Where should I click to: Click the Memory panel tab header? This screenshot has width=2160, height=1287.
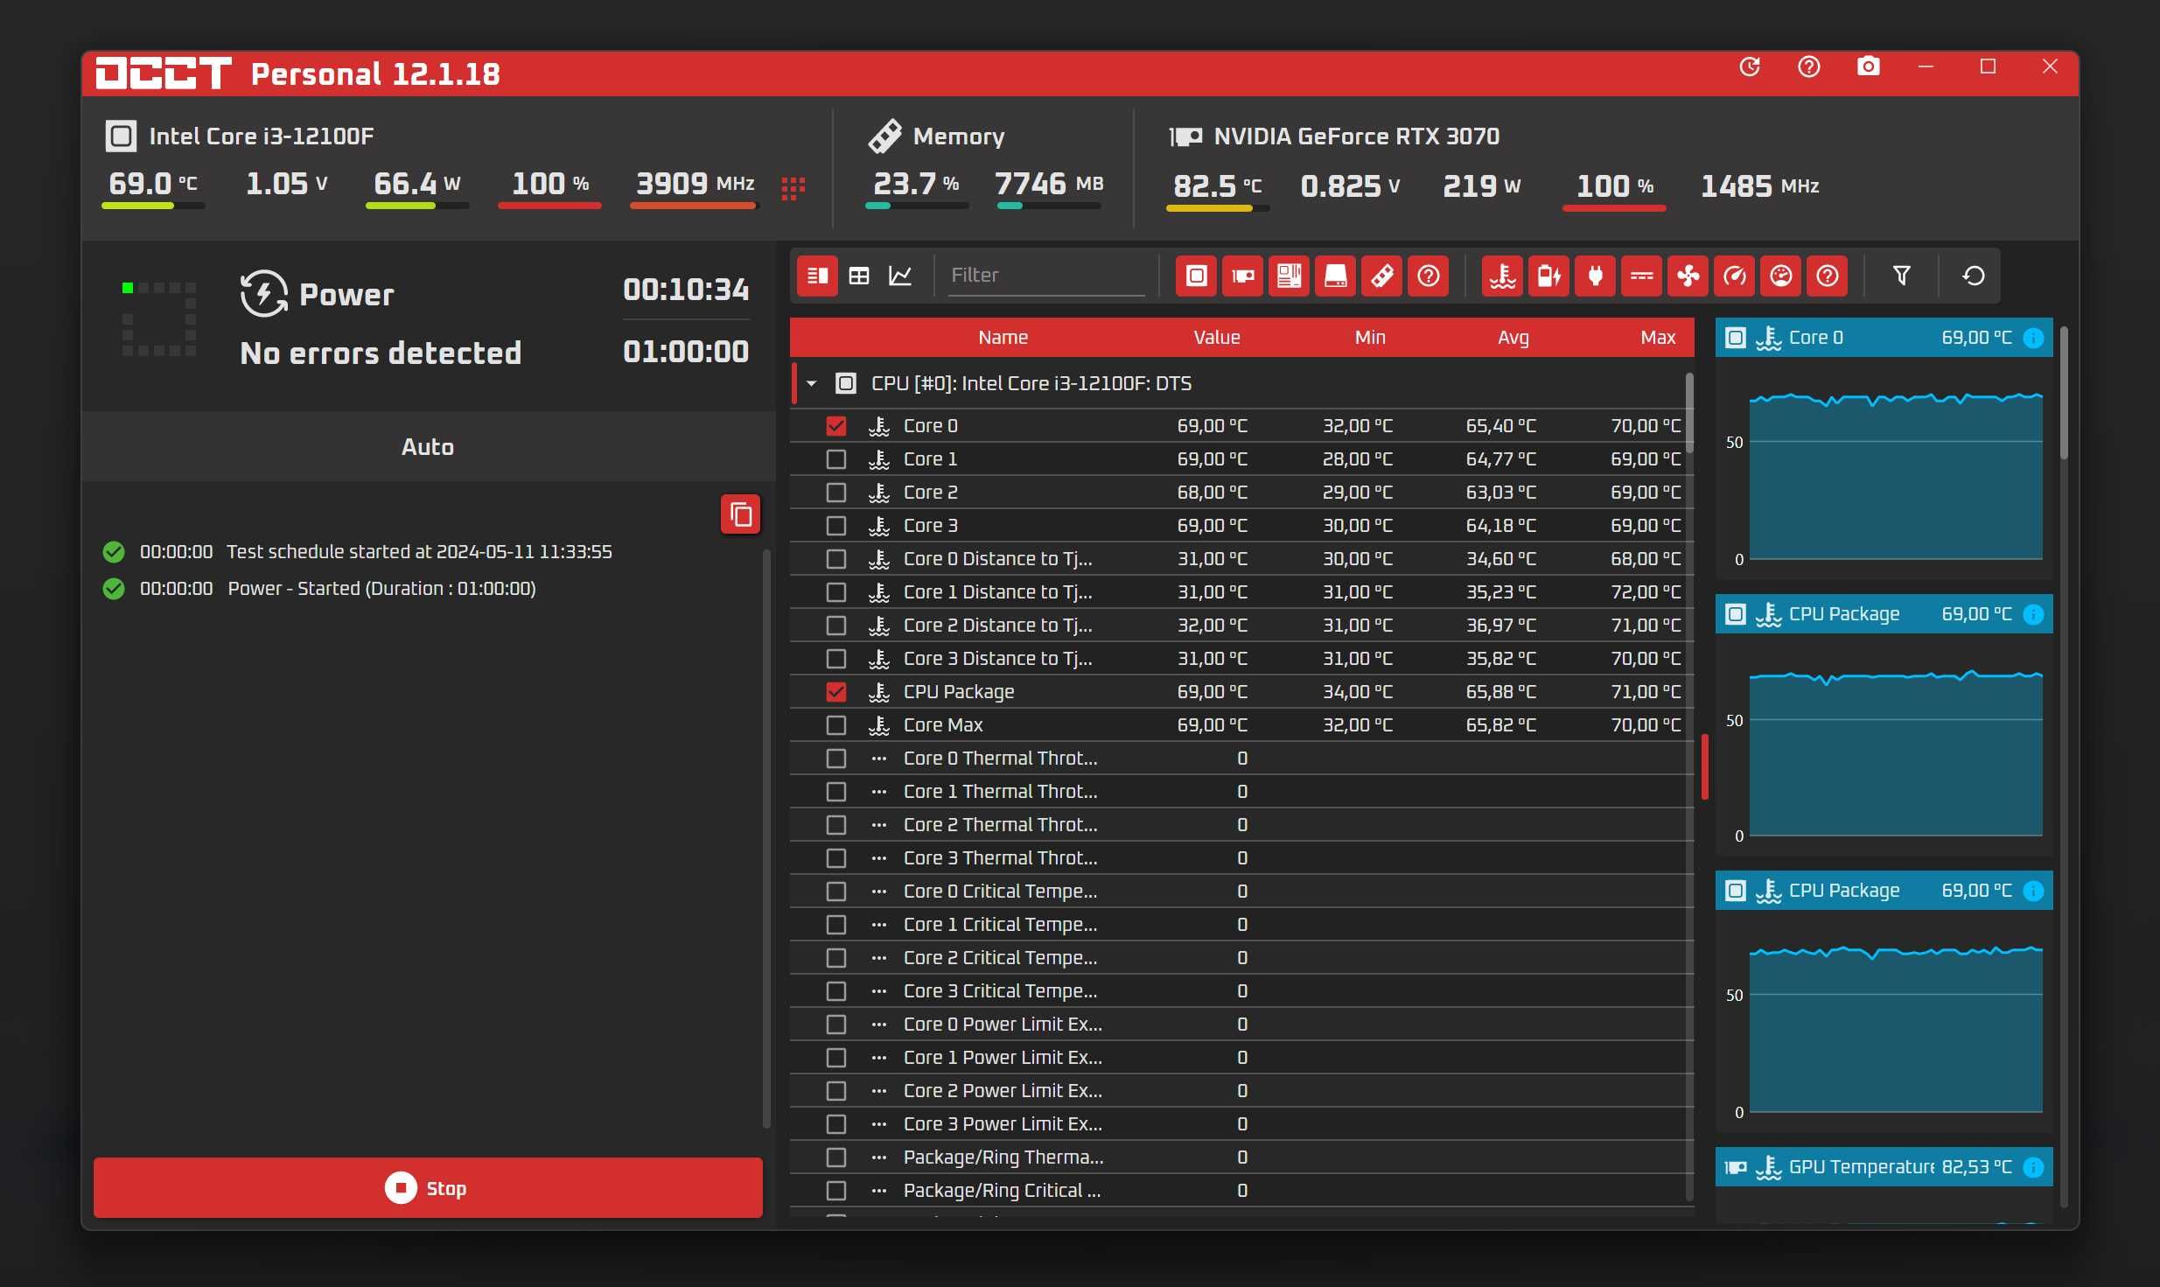pos(957,135)
